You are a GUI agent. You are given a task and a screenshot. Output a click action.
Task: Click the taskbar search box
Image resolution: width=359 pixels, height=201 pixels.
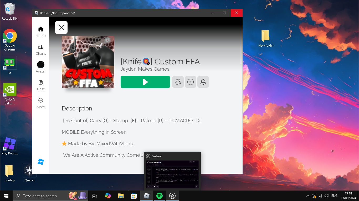(50, 196)
